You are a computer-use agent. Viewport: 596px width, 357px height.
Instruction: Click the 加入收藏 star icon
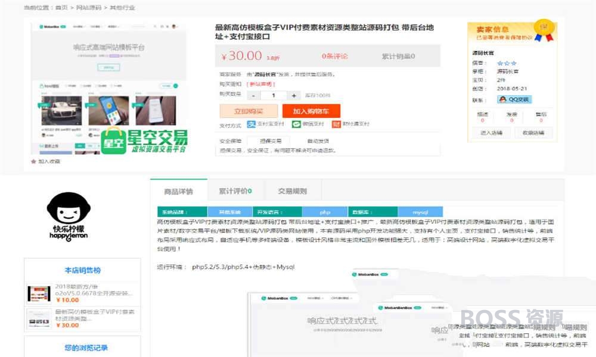tap(33, 162)
